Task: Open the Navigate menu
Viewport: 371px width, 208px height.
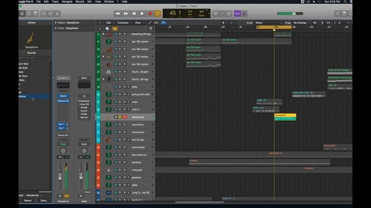Action: point(67,2)
